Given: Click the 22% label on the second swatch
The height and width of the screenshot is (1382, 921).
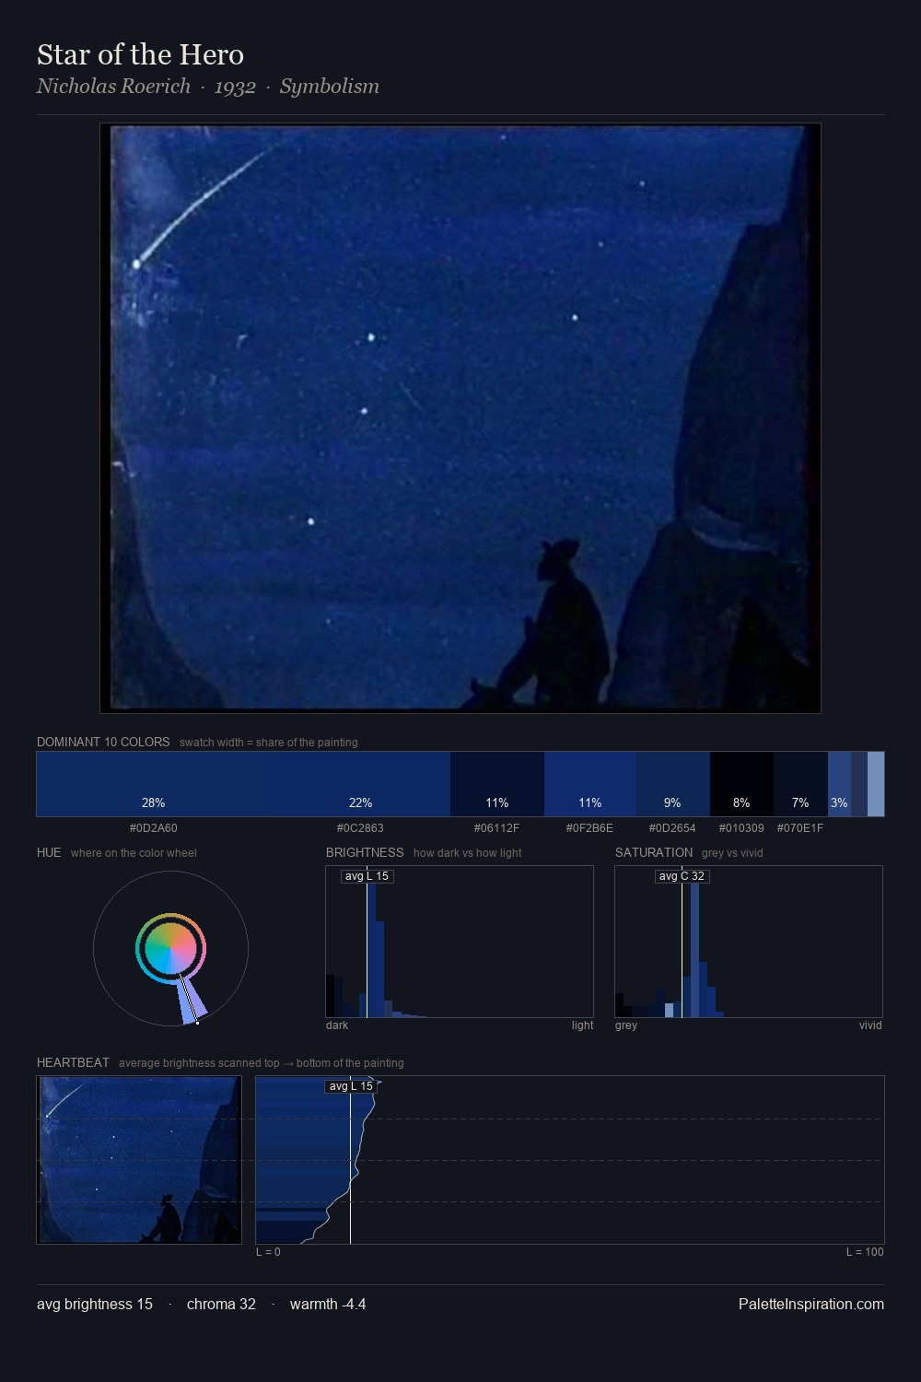Looking at the screenshot, I should pos(360,802).
